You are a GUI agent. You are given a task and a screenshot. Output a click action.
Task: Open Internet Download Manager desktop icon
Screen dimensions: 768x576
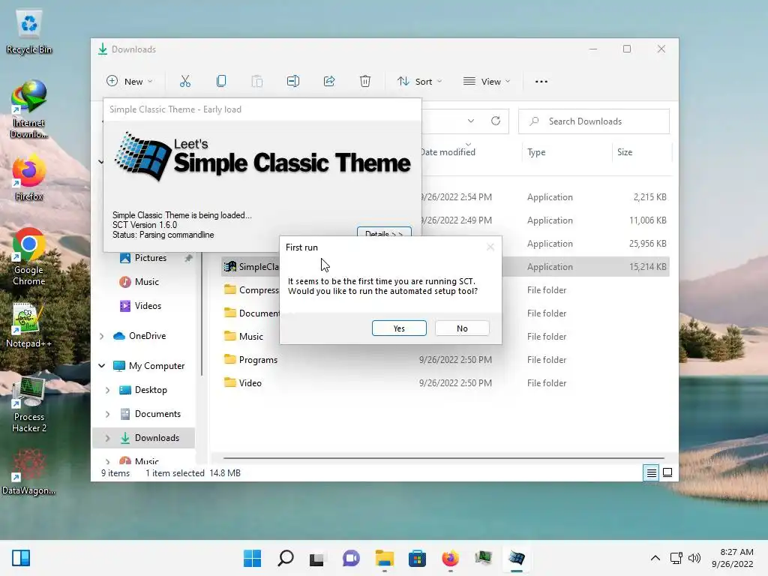coord(29,109)
